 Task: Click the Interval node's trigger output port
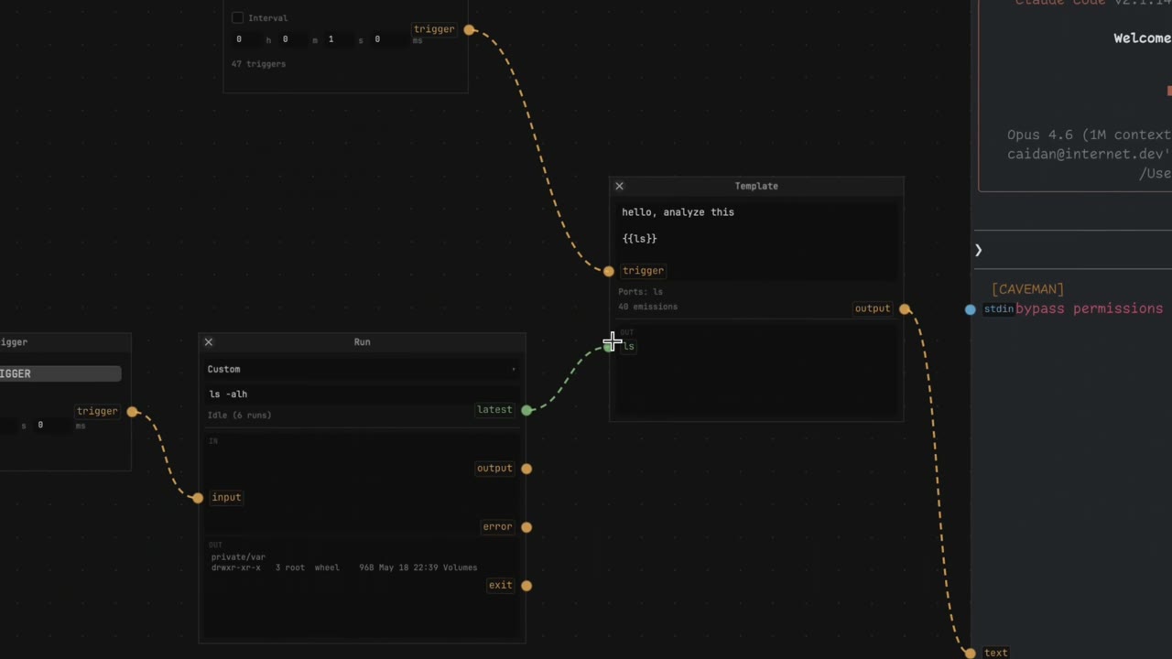[469, 29]
